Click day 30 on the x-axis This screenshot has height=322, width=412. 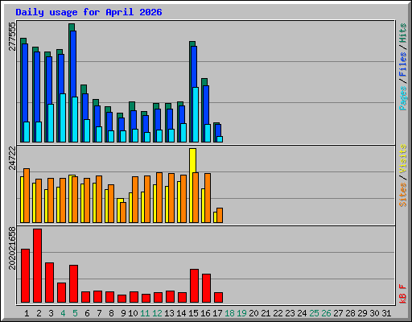[374, 313]
